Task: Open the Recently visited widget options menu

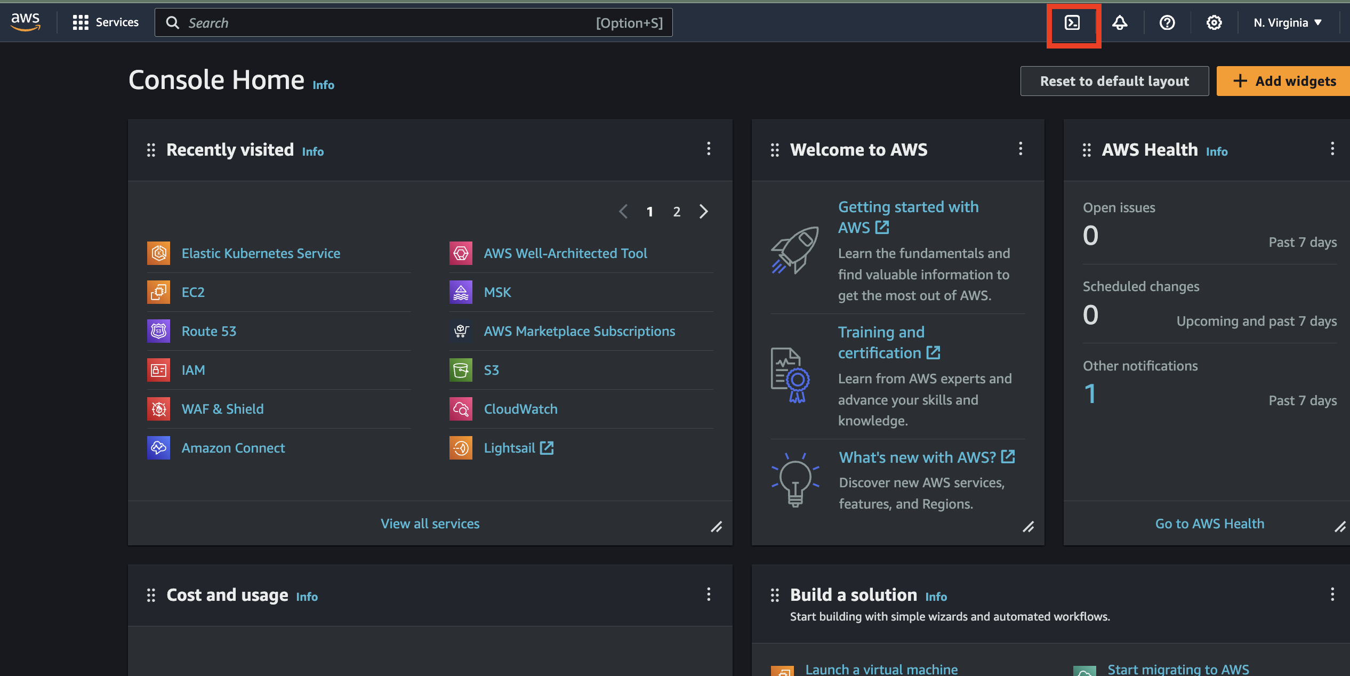Action: coord(709,149)
